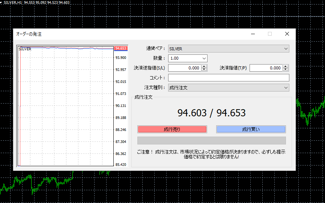Click the 決済逆指値(S/L) value field
The image size is (325, 203).
click(184, 68)
